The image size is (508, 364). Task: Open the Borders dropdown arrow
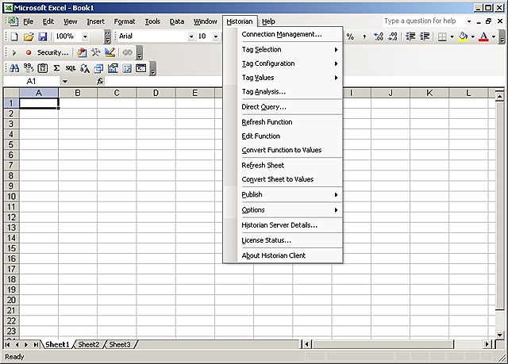point(452,37)
